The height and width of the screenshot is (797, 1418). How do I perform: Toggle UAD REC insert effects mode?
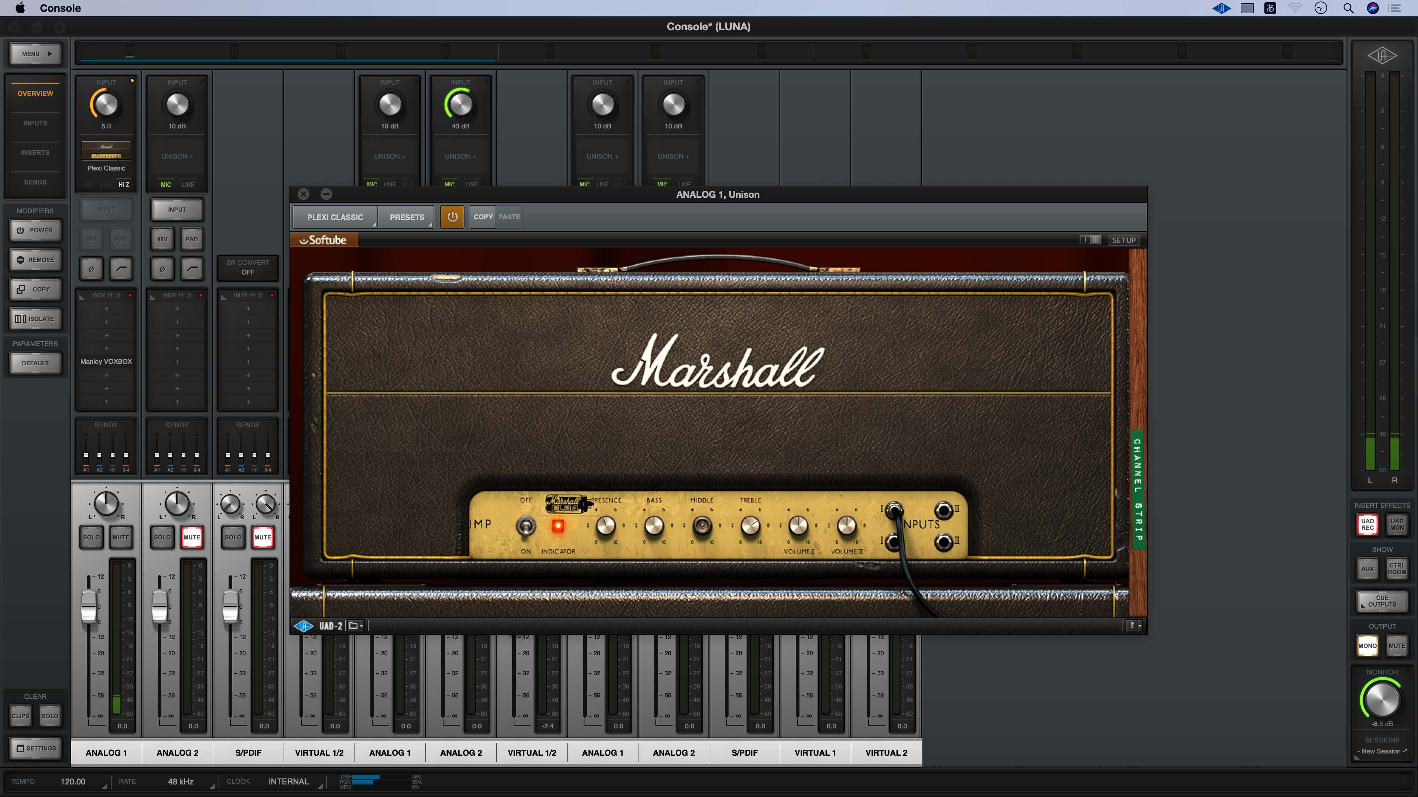pyautogui.click(x=1367, y=524)
